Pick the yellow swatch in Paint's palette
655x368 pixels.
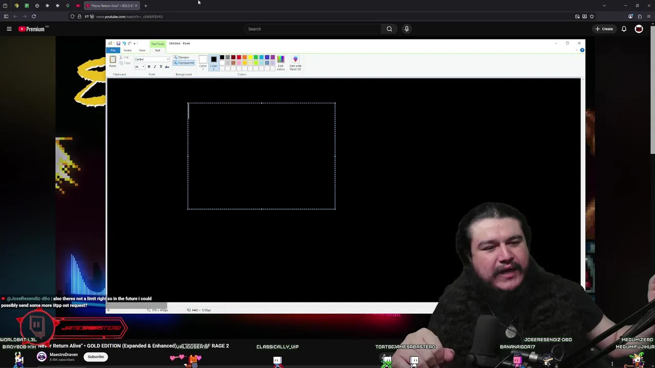pos(250,57)
